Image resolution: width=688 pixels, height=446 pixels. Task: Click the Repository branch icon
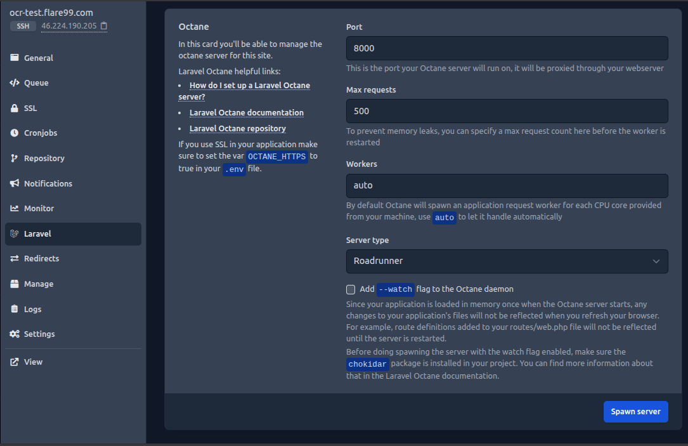point(15,159)
